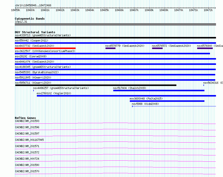The height and width of the screenshot is (177, 223).
Task: Open CACNB2|NM_201593 transcript label
Action: click(x=27, y=121)
